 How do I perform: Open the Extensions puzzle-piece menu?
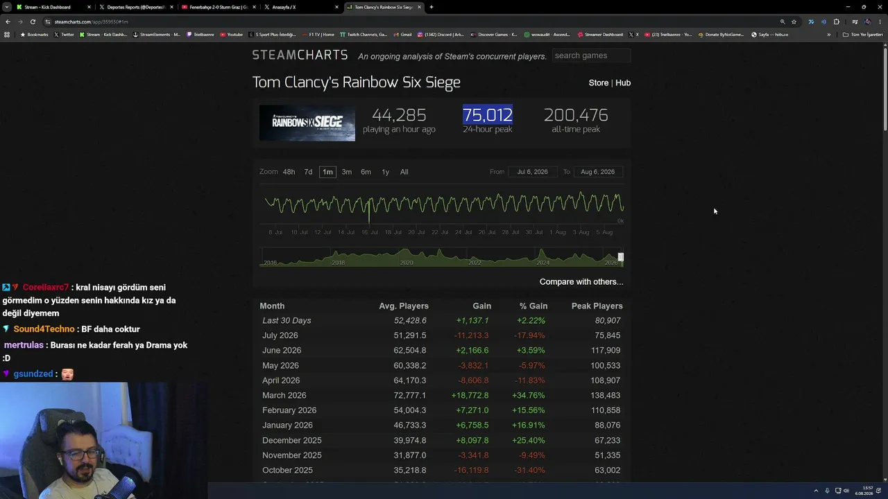836,21
